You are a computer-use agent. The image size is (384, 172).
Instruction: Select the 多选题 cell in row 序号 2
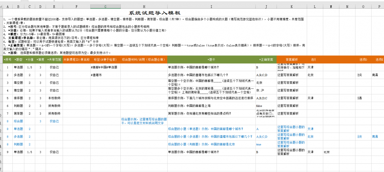(18, 75)
